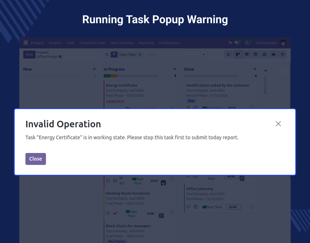
Task: Add task in In Progress column
Action: click(x=175, y=69)
